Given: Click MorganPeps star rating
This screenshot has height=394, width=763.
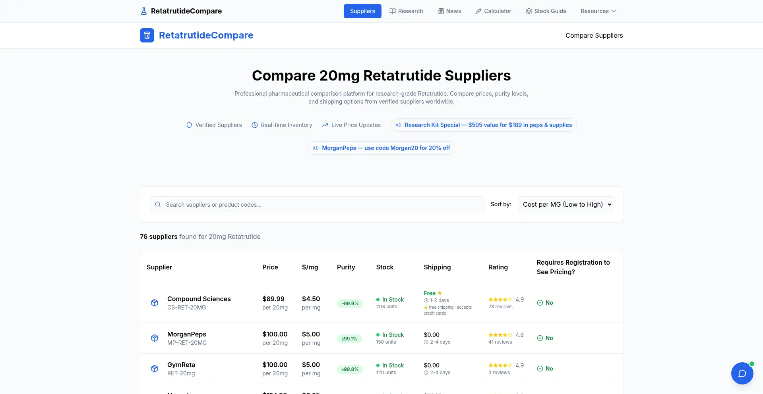Looking at the screenshot, I should click(x=500, y=335).
